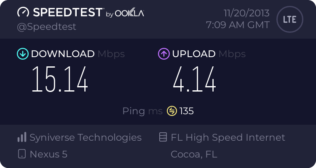Viewport: 316px width, 168px height.
Task: Click the cyan download arrow icon
Action: pyautogui.click(x=23, y=54)
